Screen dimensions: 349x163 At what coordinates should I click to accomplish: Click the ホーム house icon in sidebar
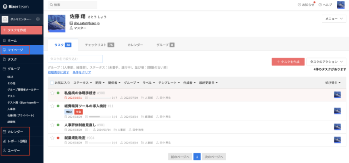(x=4, y=41)
